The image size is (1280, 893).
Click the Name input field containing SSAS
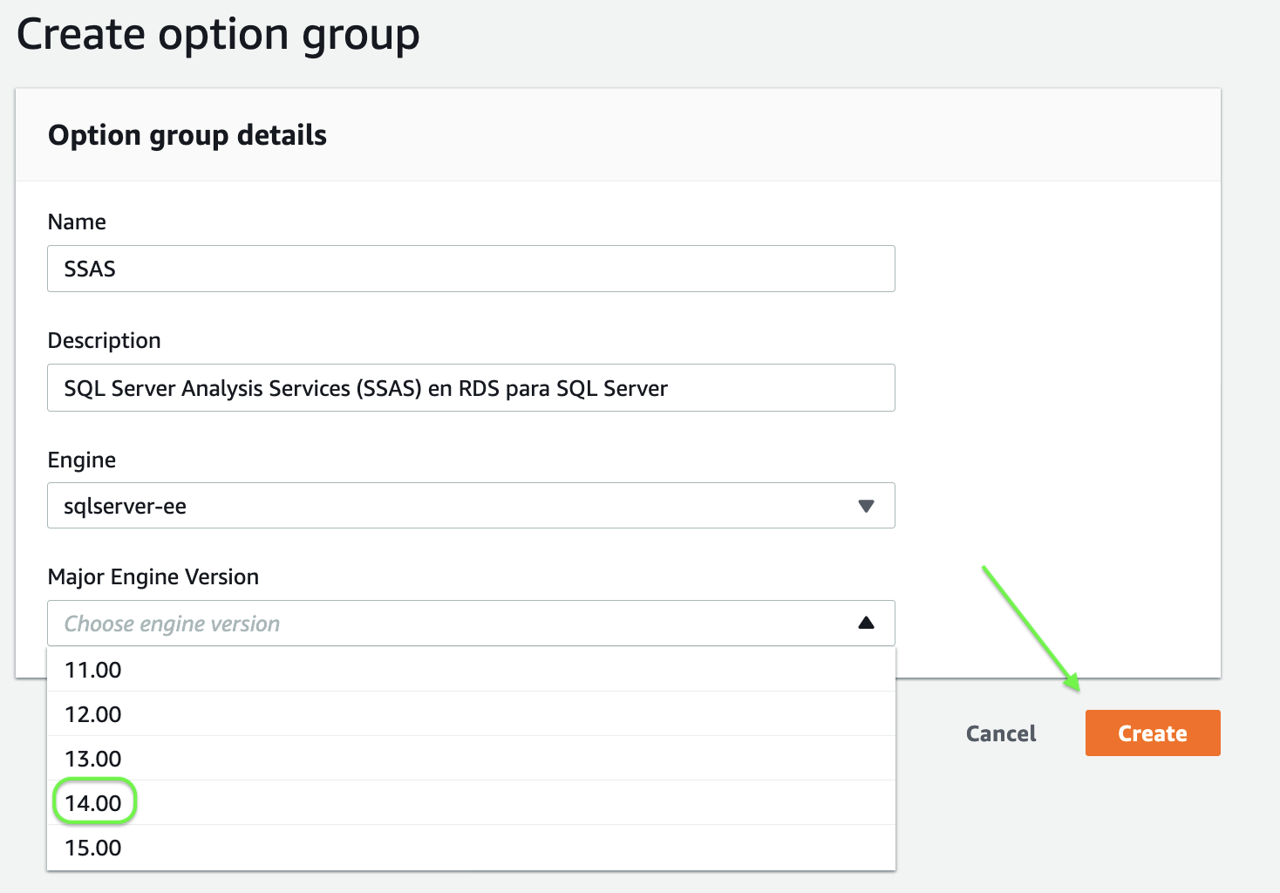(x=471, y=269)
